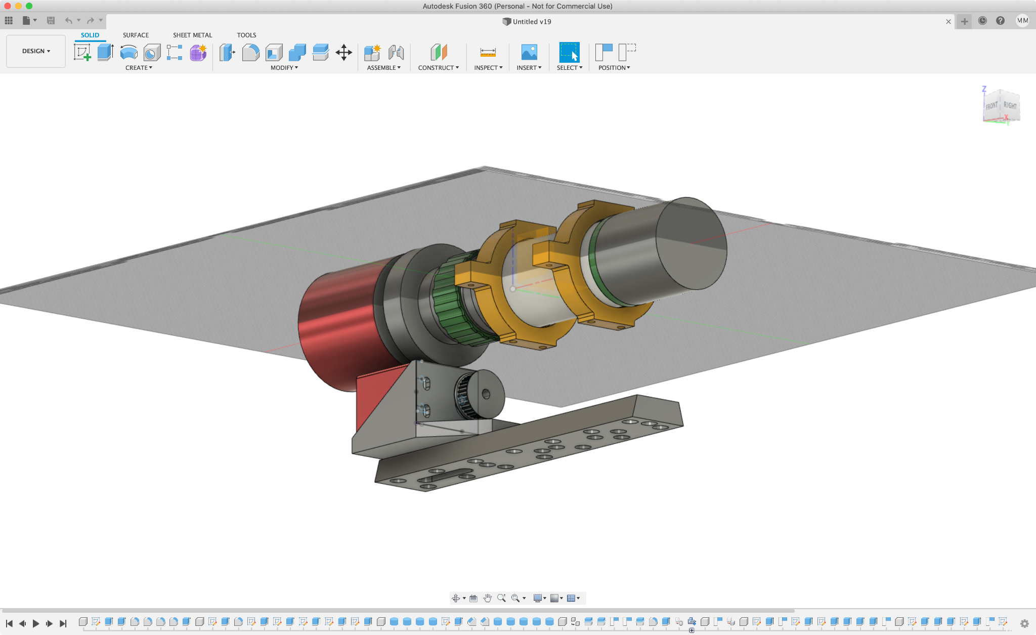Expand the INSERT menu
The height and width of the screenshot is (635, 1036).
tap(529, 68)
